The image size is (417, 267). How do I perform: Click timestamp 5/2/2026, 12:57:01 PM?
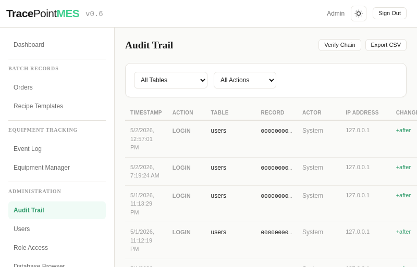[142, 138]
